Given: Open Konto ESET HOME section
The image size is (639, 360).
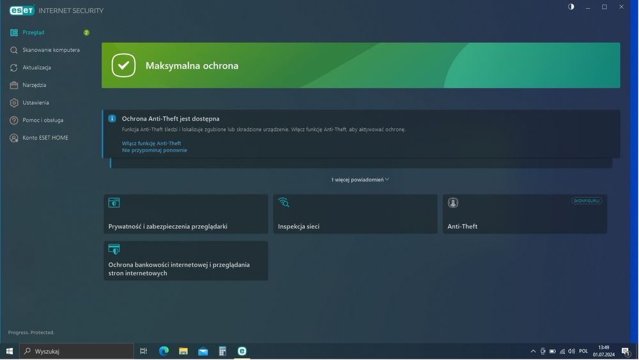Looking at the screenshot, I should 45,137.
